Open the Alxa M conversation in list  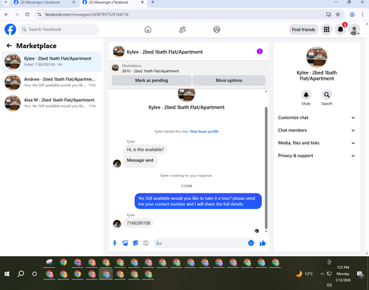(52, 103)
